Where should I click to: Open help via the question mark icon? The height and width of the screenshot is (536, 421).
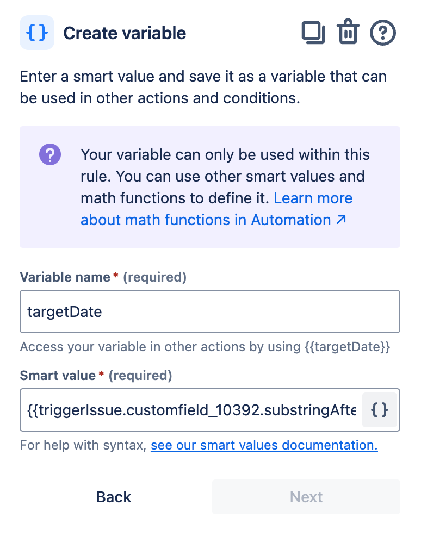click(382, 32)
